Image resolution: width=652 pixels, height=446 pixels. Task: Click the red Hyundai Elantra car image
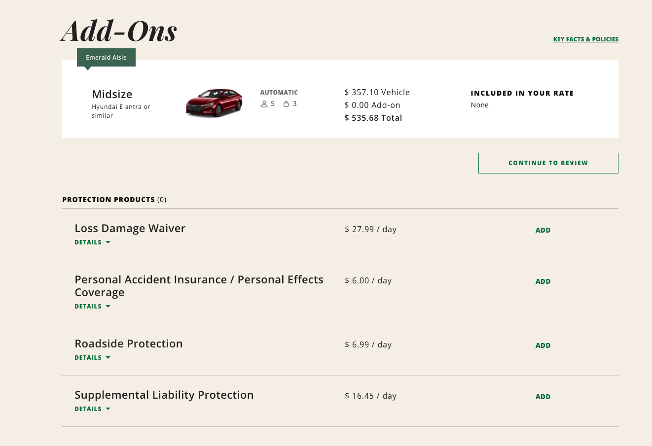(x=214, y=103)
